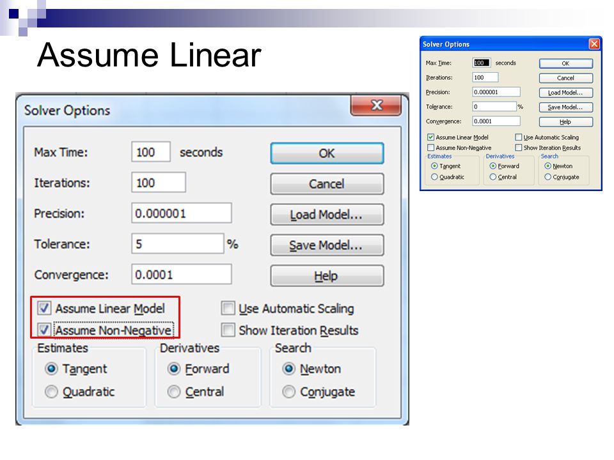Select Central radio in small dialog
This screenshot has width=614, height=460.
(493, 177)
